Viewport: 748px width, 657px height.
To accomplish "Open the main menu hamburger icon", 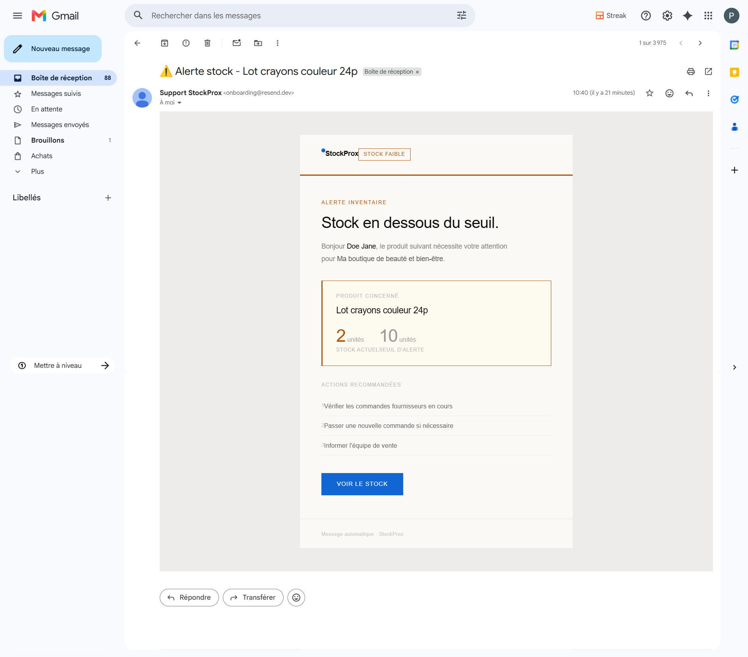I will (18, 16).
